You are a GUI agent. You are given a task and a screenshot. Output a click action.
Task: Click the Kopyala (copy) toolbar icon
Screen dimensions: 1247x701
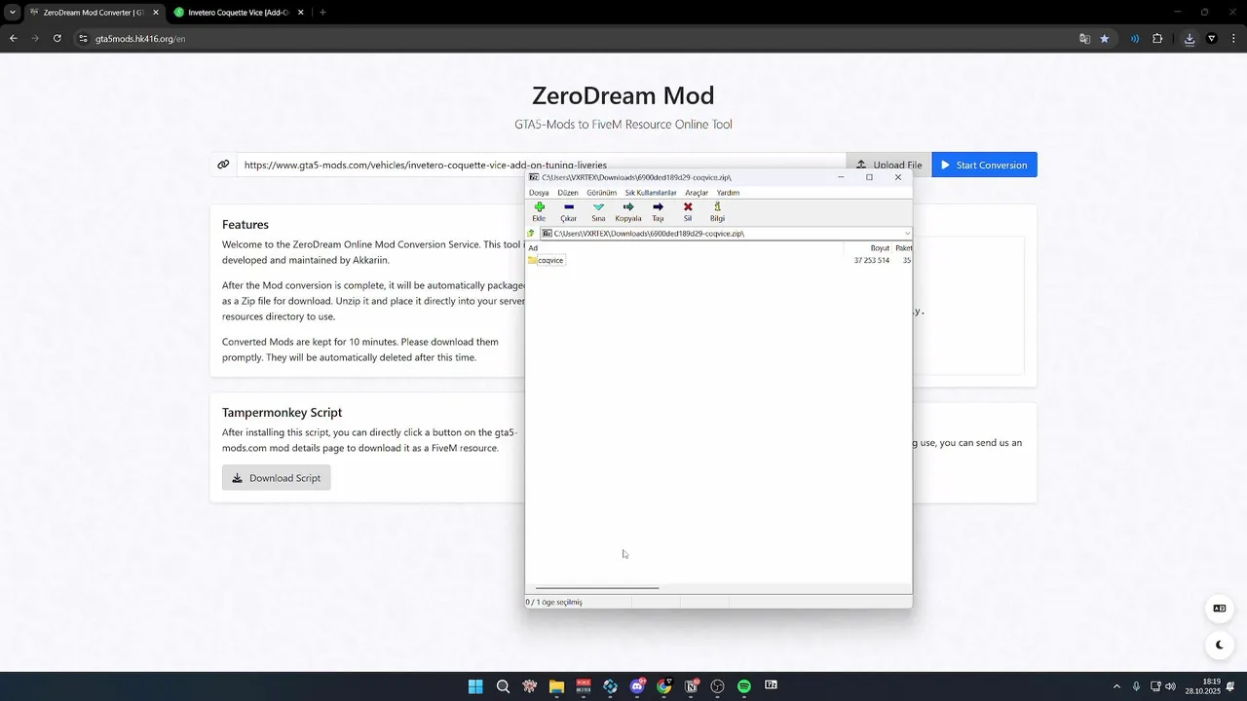[628, 211]
